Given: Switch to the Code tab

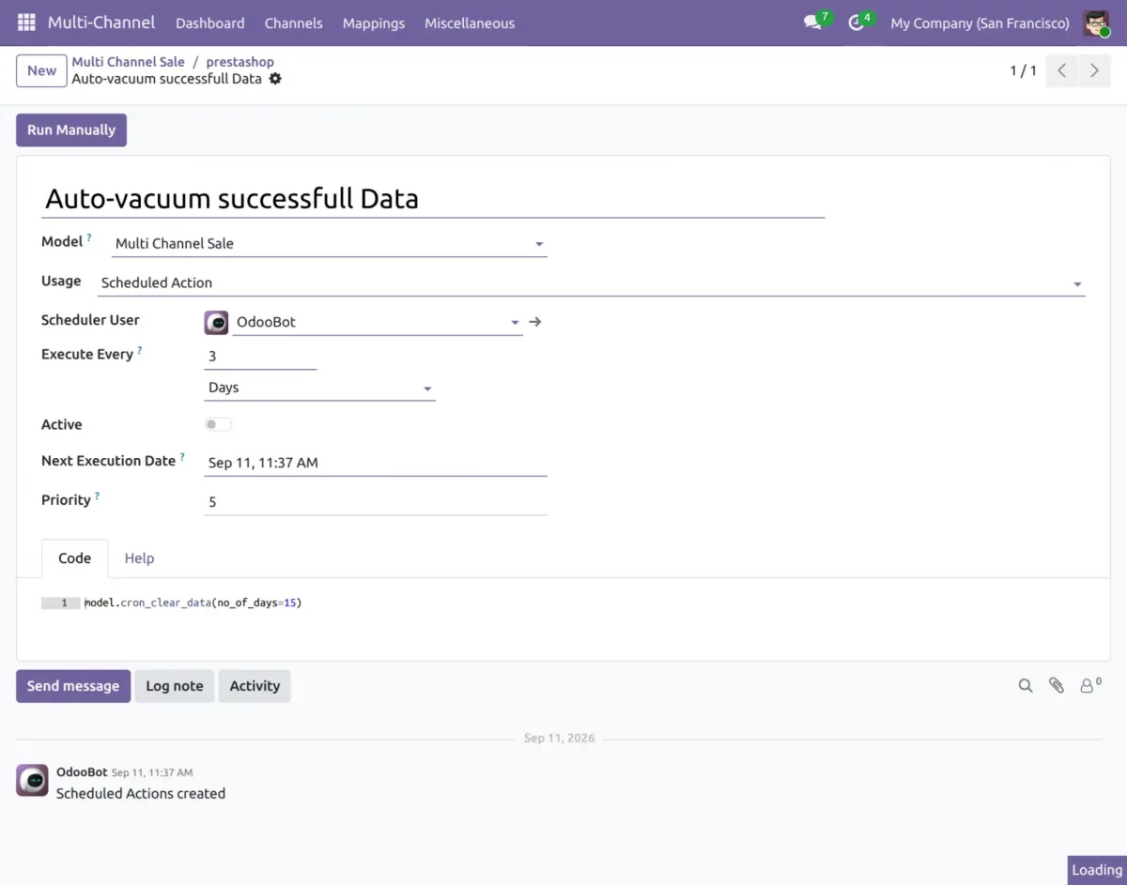Looking at the screenshot, I should tap(75, 558).
